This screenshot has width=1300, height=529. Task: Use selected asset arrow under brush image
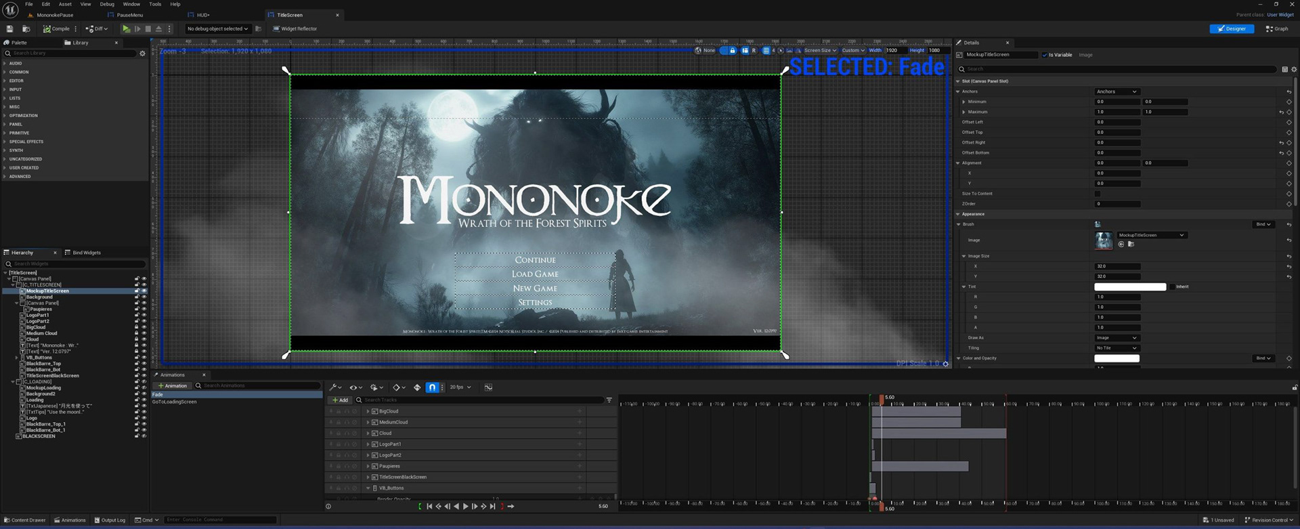[1121, 244]
